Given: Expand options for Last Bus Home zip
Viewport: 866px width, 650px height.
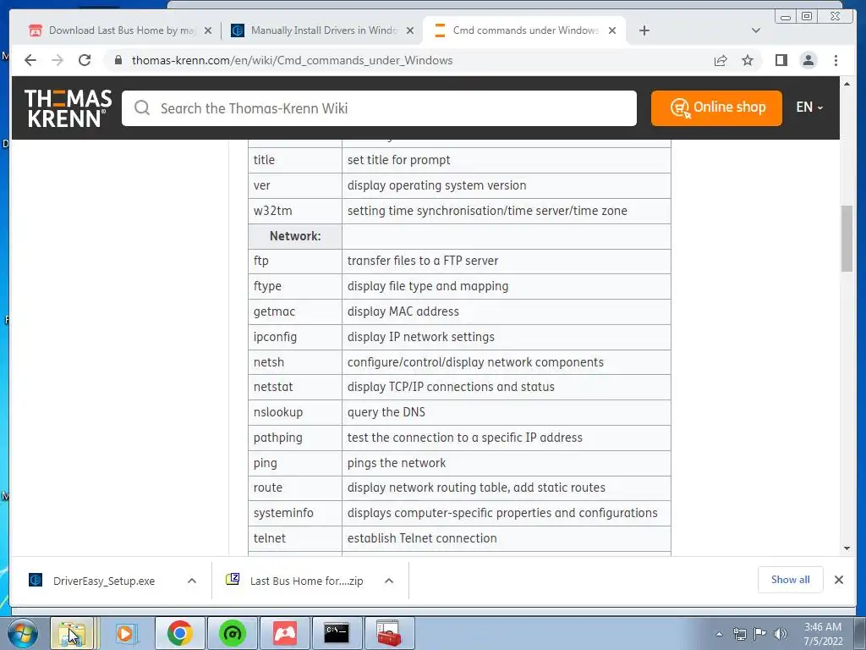Looking at the screenshot, I should (x=389, y=581).
